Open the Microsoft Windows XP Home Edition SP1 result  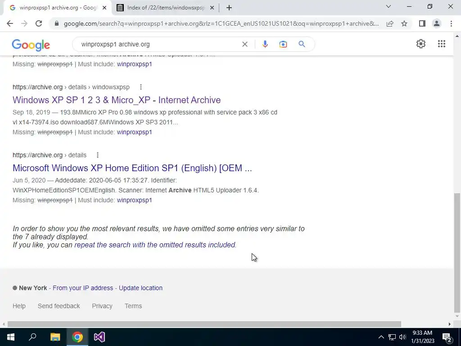point(132,168)
